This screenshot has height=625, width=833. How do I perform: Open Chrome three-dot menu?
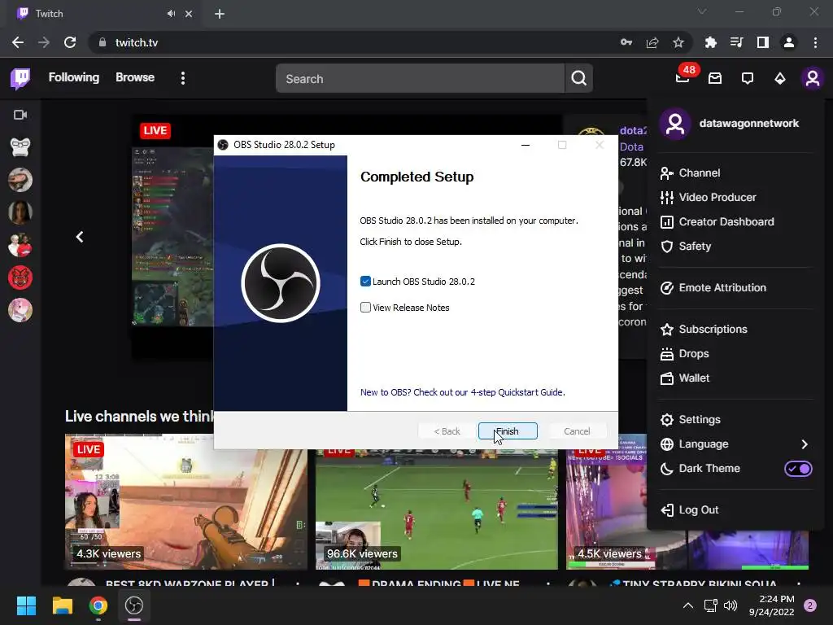pyautogui.click(x=815, y=42)
